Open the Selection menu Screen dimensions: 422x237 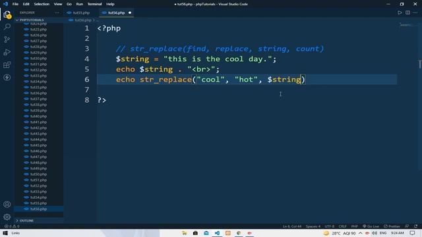click(42, 4)
